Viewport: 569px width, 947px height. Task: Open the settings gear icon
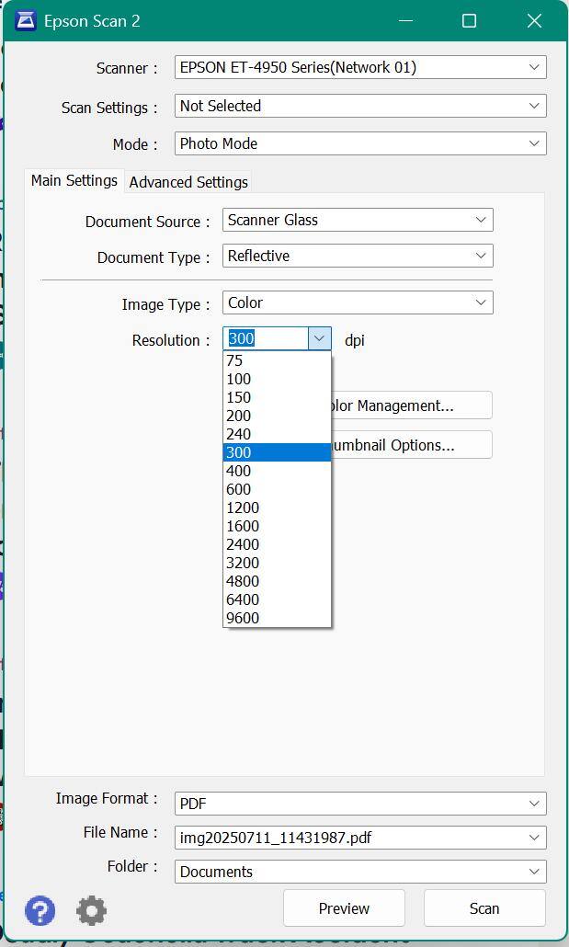coord(91,910)
